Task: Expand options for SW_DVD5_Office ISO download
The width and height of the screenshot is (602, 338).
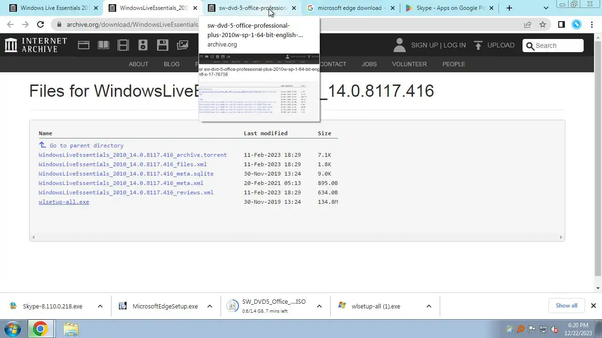Action: [319, 306]
